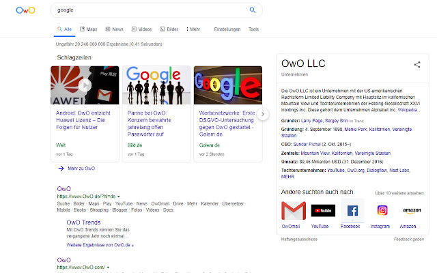
Task: Click the neon Google sign thumbnail
Action: [x=228, y=85]
